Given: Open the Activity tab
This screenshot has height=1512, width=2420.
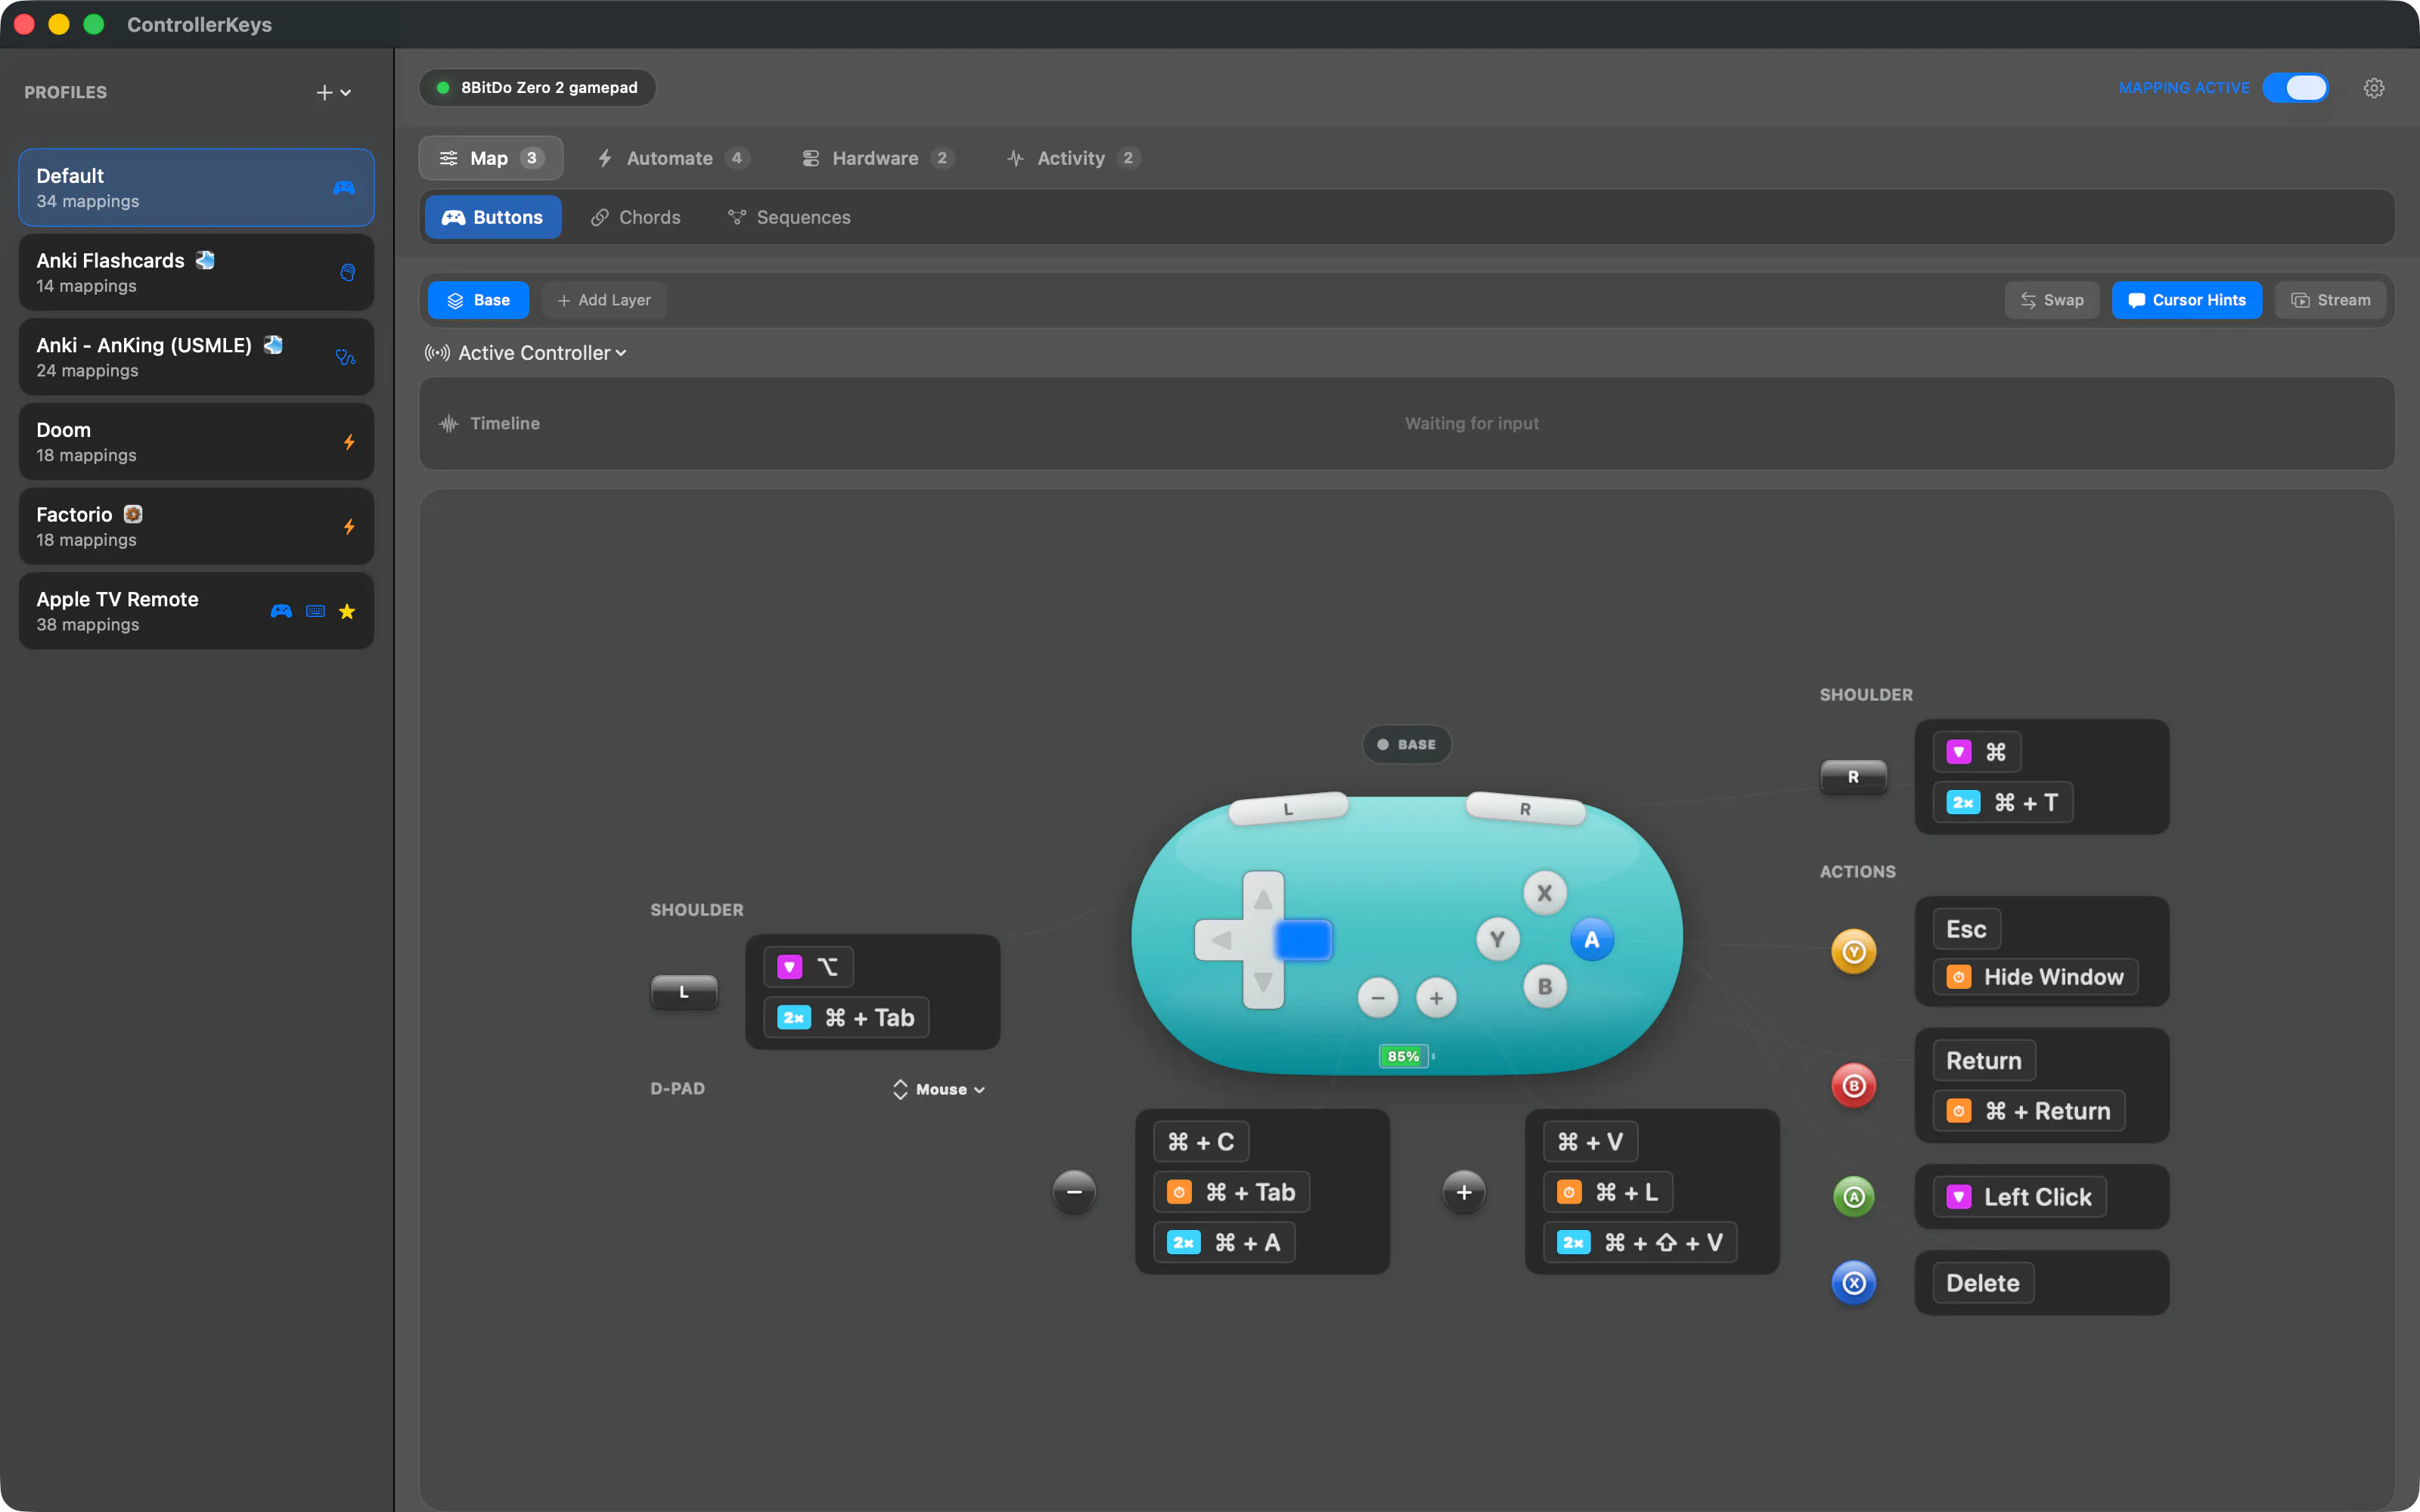Looking at the screenshot, I should [x=1073, y=158].
